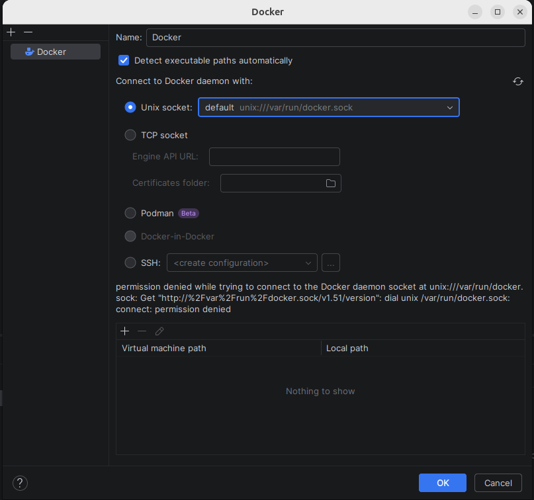Click the Virtual machine path column header
Image resolution: width=534 pixels, height=500 pixels.
(x=218, y=348)
